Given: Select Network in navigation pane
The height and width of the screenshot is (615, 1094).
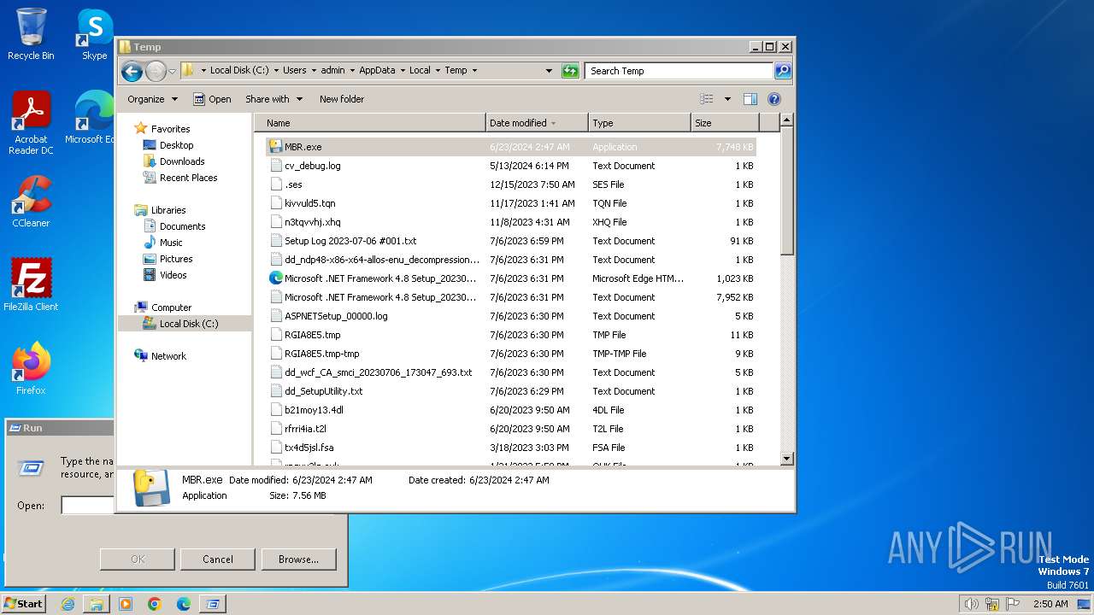Looking at the screenshot, I should point(168,356).
